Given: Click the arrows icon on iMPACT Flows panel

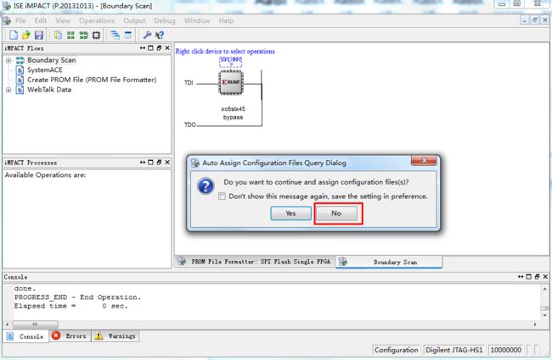Looking at the screenshot, I should tap(143, 47).
